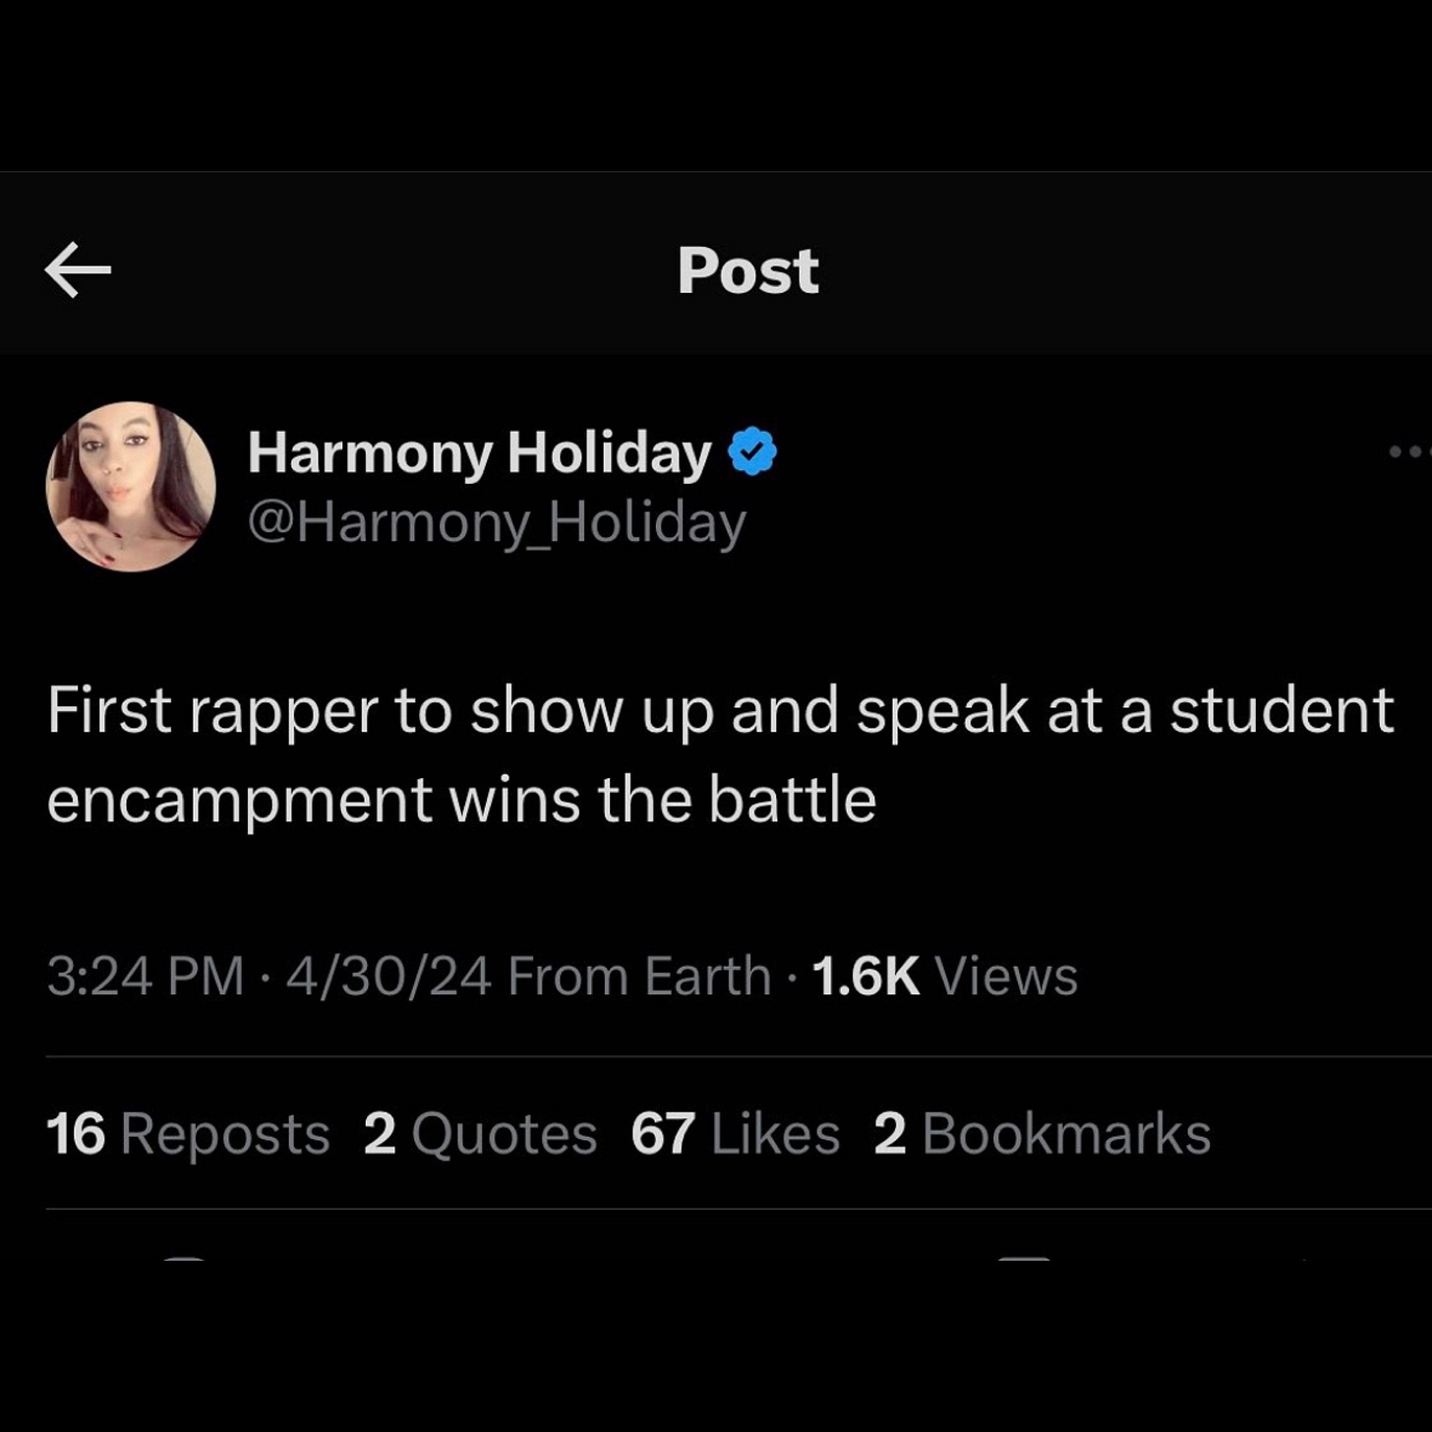
Task: Show the 16 Reposts list
Action: click(188, 1134)
